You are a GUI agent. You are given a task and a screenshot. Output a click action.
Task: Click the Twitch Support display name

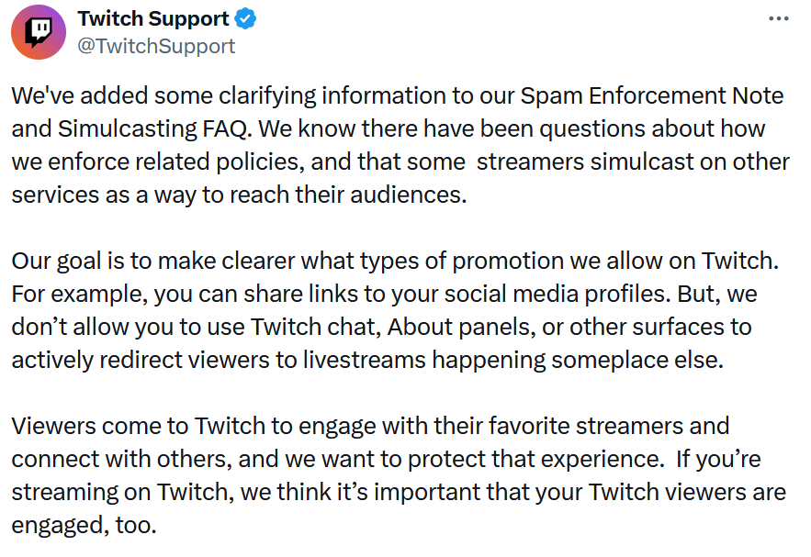(153, 19)
